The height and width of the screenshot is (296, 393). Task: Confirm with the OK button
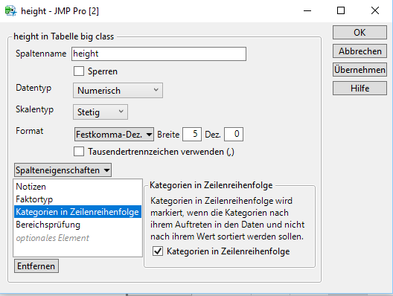360,32
